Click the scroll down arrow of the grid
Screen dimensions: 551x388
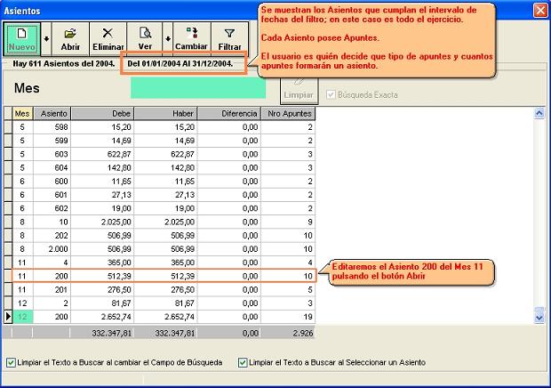539,318
